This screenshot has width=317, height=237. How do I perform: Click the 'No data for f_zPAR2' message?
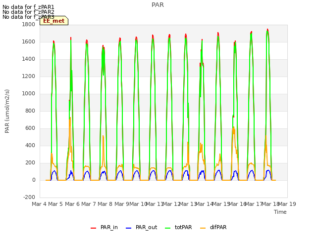(x=28, y=12)
